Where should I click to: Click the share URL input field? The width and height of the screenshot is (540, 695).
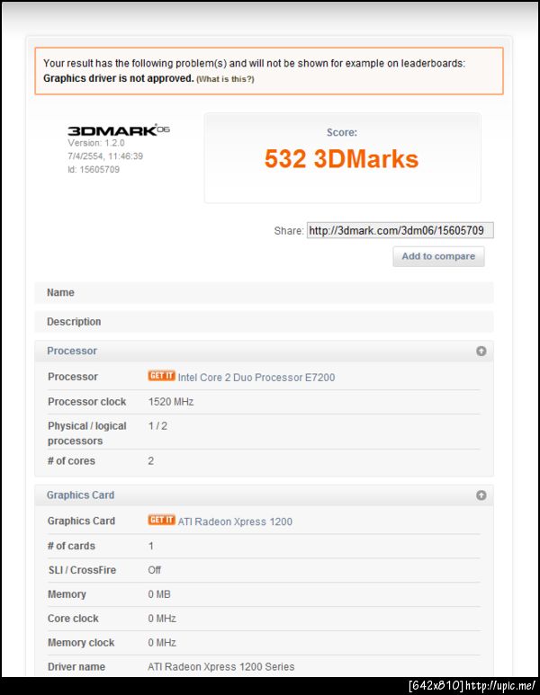pyautogui.click(x=400, y=230)
